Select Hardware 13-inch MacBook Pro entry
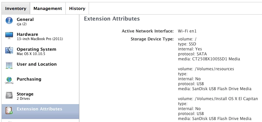 click(x=40, y=36)
